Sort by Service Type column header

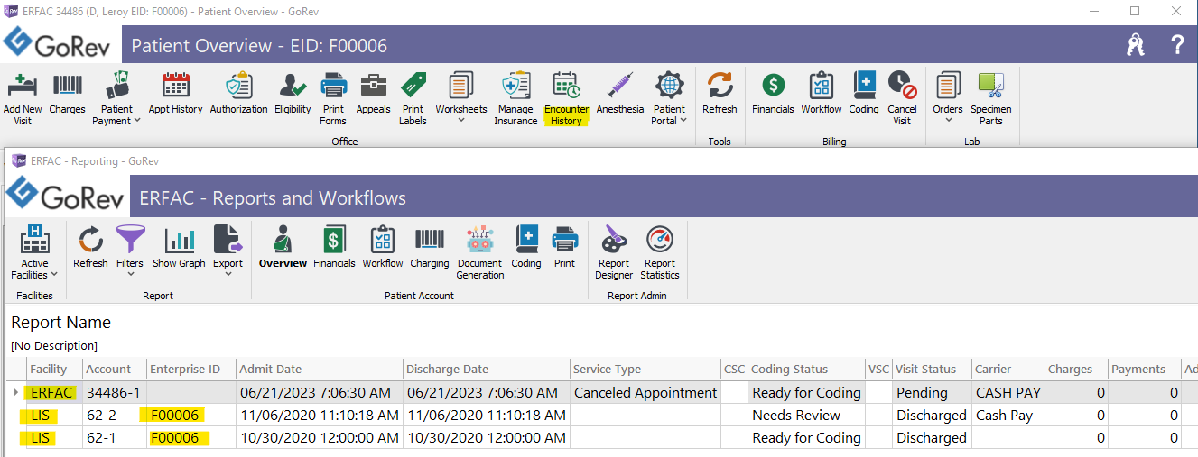(645, 369)
